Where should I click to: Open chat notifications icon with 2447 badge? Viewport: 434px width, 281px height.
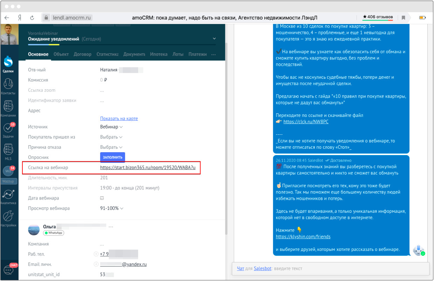click(x=9, y=269)
